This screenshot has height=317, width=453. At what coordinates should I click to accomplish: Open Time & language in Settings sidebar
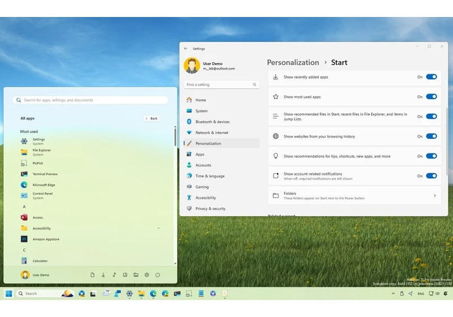221,176
